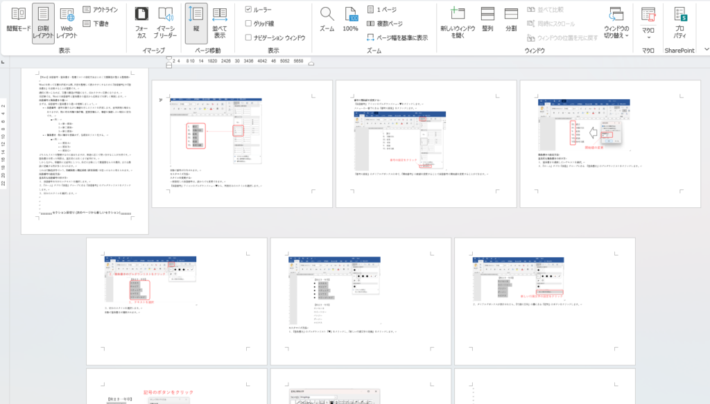Switch to 閲覧モード reading view
The image size is (710, 404).
pos(19,22)
